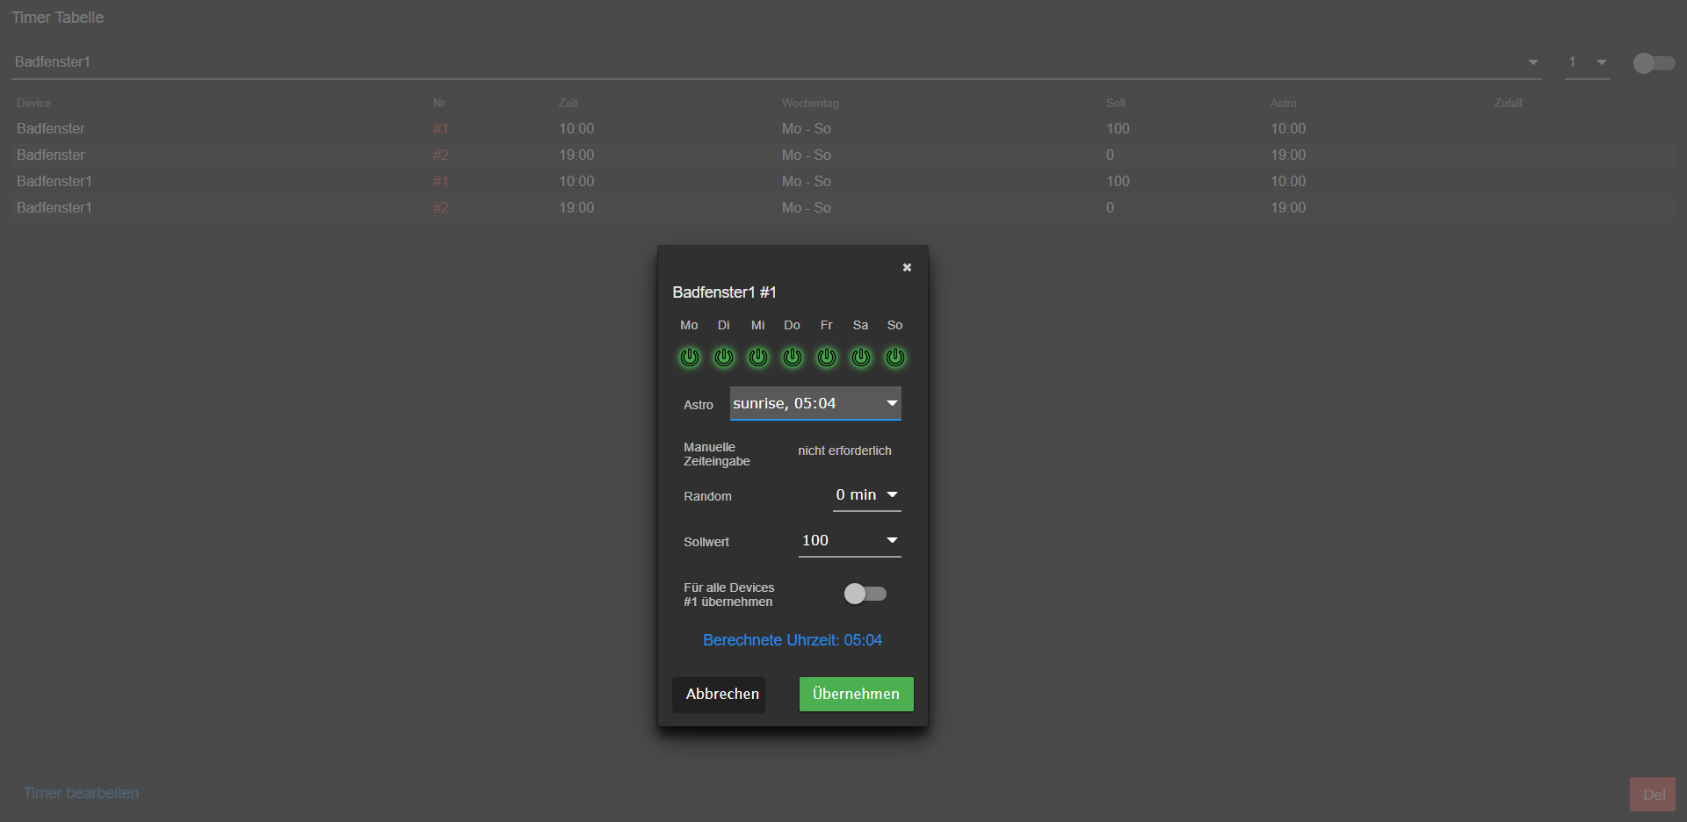Click the Timer bearbeiten link

point(81,793)
